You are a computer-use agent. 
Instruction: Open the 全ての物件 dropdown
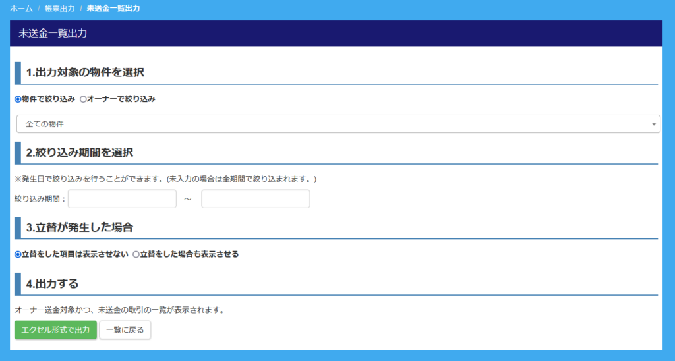coord(338,124)
